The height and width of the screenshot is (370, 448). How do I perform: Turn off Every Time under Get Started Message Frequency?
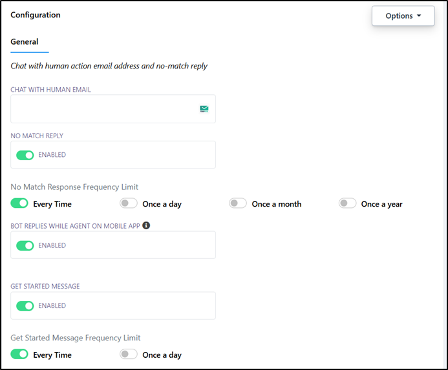(x=19, y=355)
